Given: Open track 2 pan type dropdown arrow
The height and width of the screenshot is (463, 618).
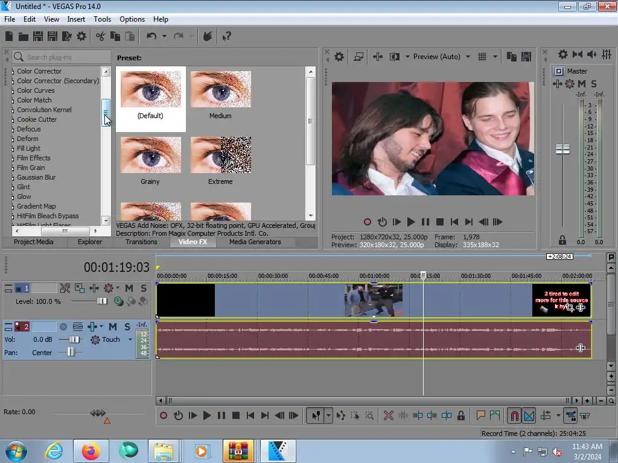Looking at the screenshot, I should point(101,326).
